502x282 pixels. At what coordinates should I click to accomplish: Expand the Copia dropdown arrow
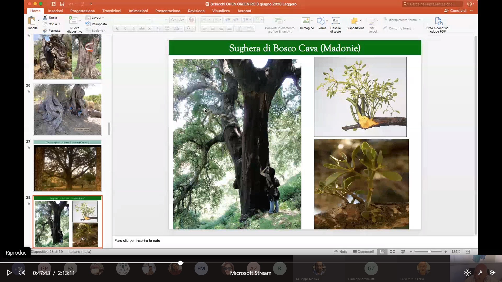point(59,24)
